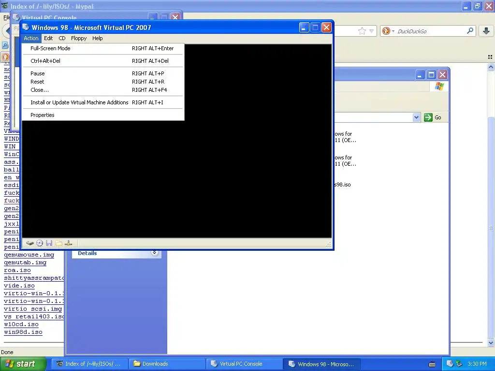Click the Start button
Screen dimensions: 495x371
23,364
